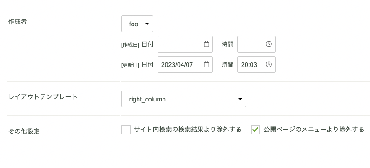Click the 作成者 row label
This screenshot has height=168, width=370.
click(18, 22)
